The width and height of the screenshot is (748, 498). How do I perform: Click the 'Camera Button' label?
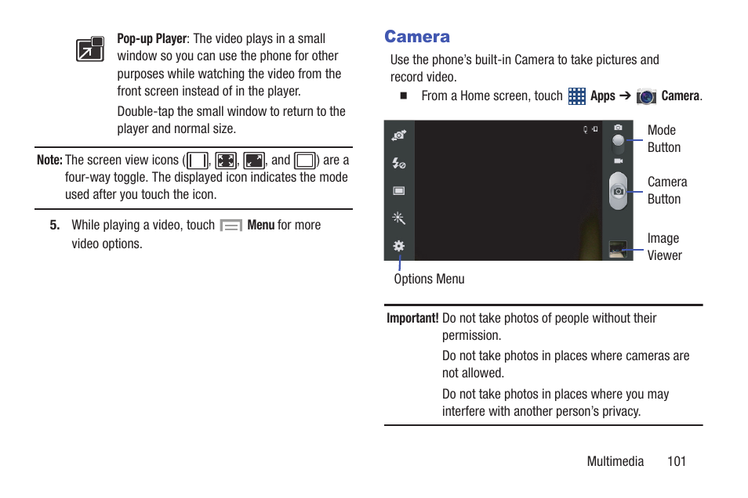tap(667, 190)
